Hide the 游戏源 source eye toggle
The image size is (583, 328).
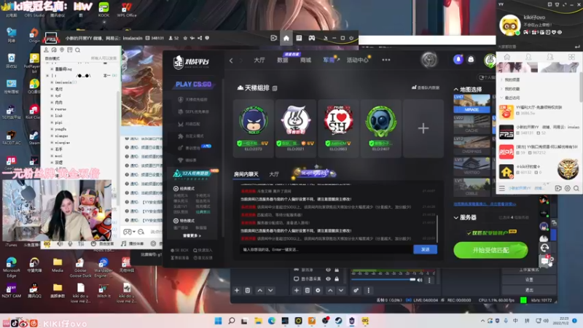click(329, 270)
